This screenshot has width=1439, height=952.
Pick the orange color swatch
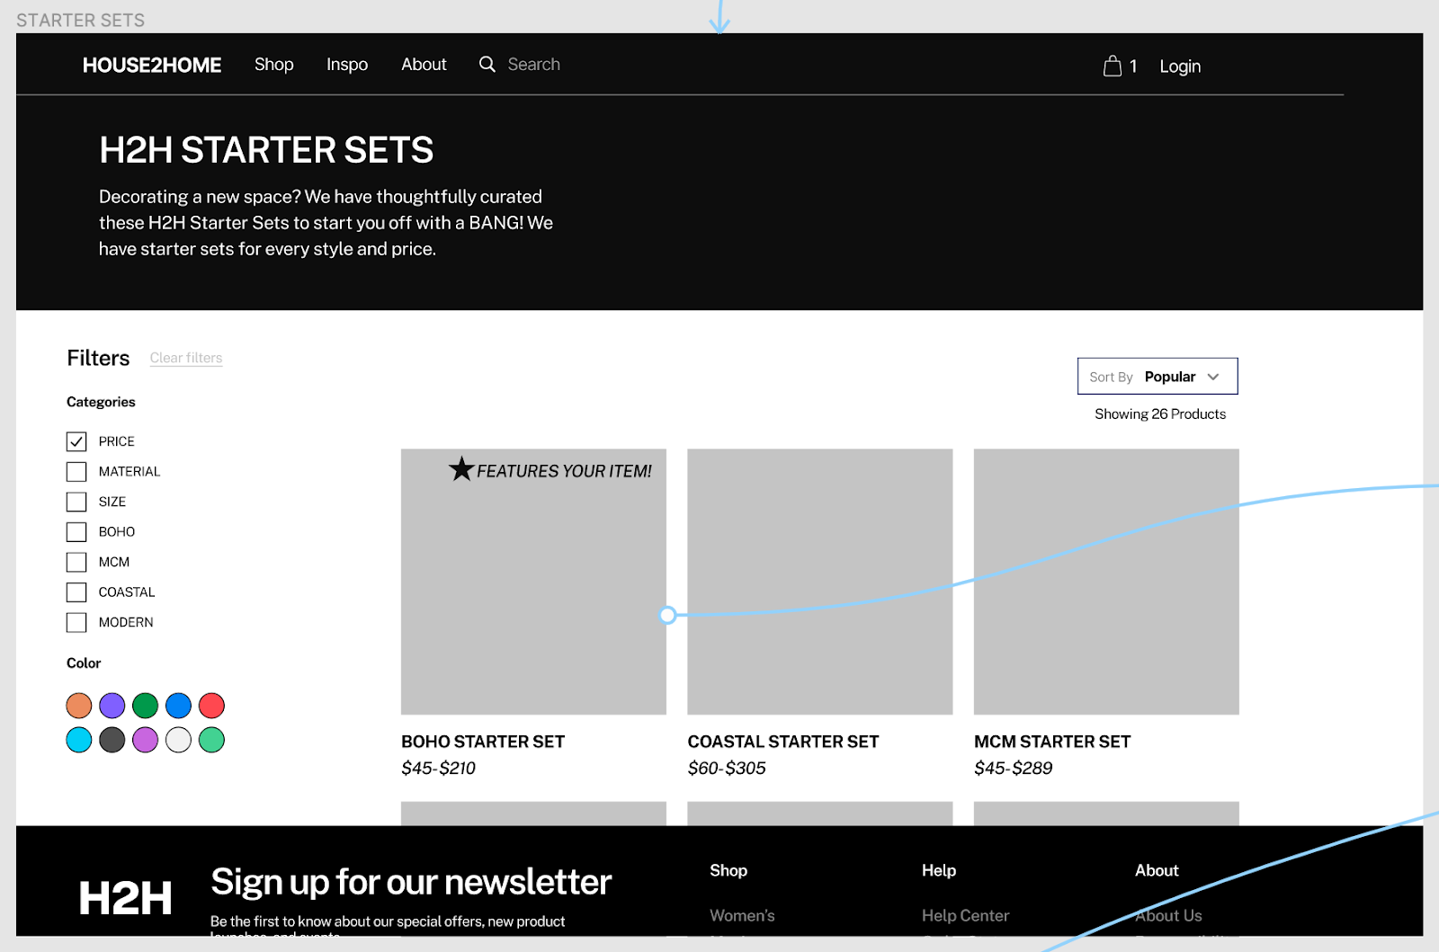79,706
